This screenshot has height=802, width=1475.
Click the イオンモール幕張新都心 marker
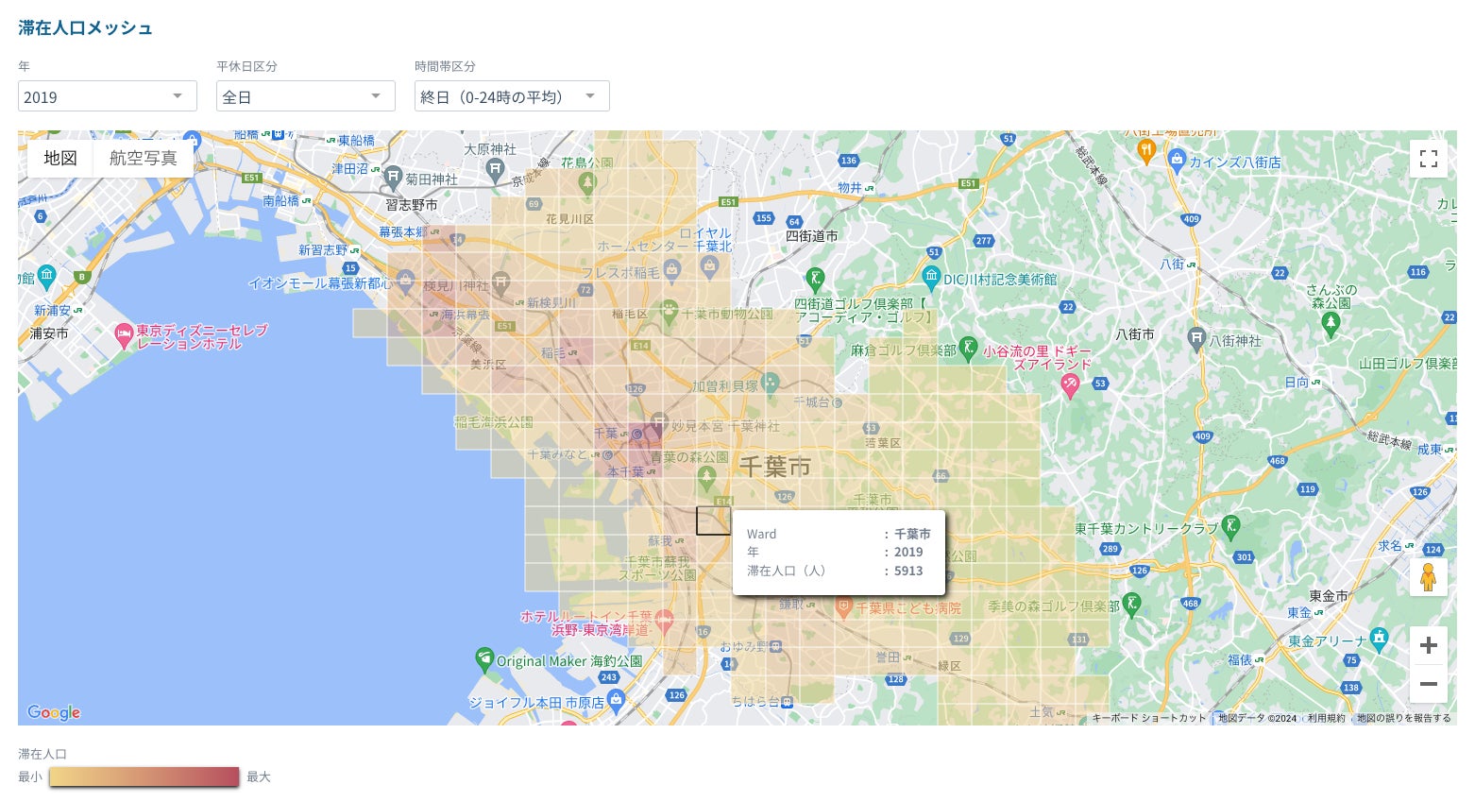click(405, 281)
